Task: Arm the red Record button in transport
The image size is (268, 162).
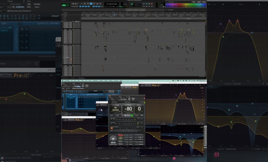Action: tap(152, 4)
